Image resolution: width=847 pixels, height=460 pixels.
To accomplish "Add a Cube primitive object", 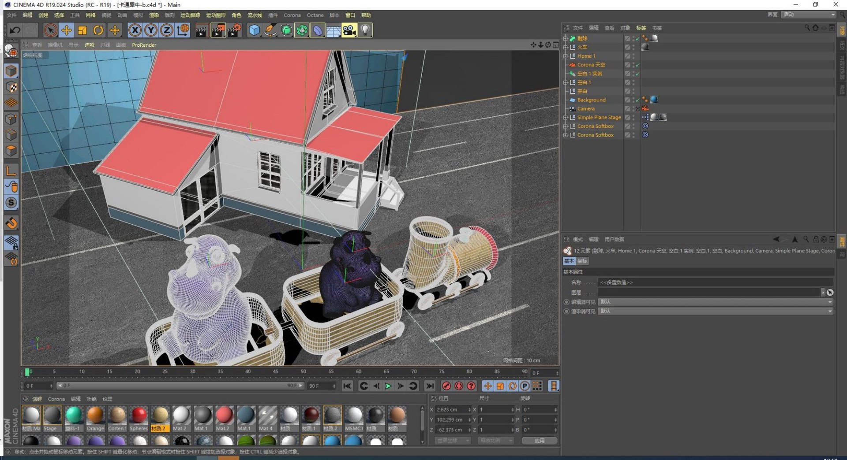I will pos(254,30).
